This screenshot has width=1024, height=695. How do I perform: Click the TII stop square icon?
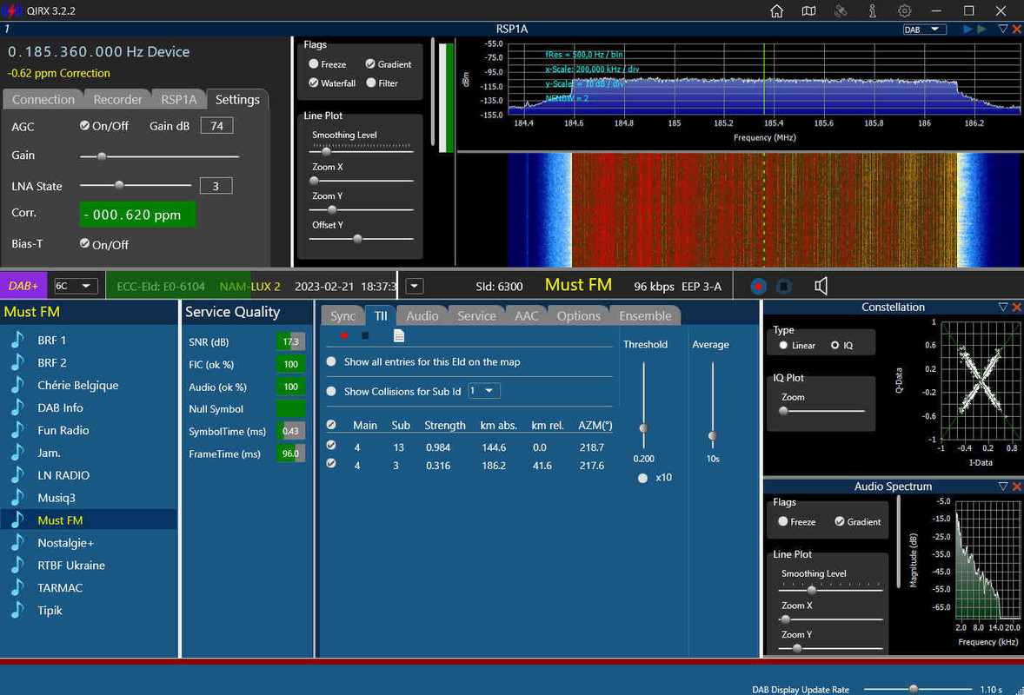[x=365, y=335]
